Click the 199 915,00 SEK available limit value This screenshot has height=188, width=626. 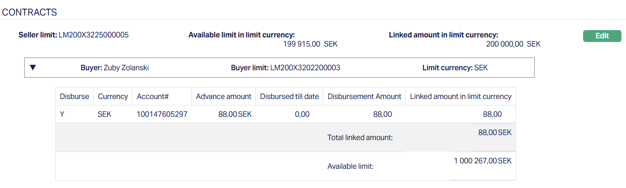(x=310, y=44)
